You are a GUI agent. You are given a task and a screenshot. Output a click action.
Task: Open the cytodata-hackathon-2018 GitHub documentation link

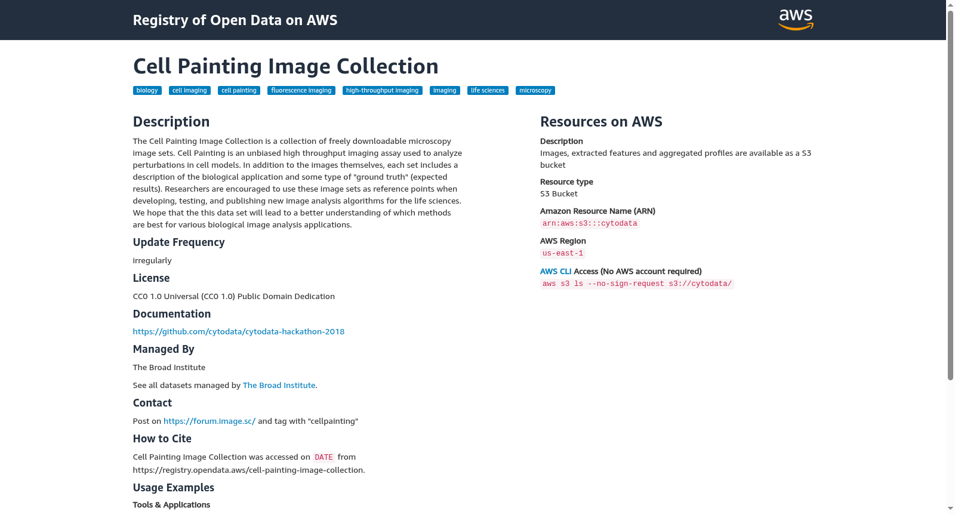tap(239, 331)
